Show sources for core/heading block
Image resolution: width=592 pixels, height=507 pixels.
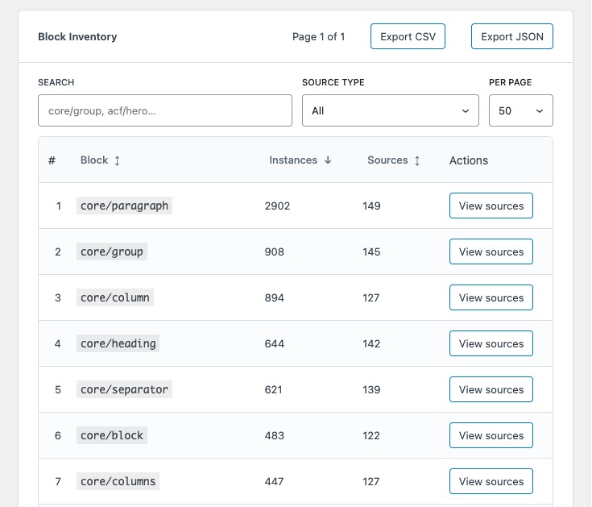tap(491, 343)
